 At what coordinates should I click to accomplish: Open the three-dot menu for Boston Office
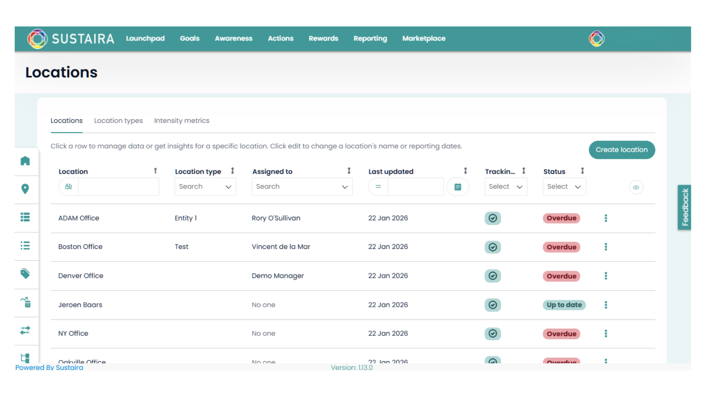click(x=606, y=247)
